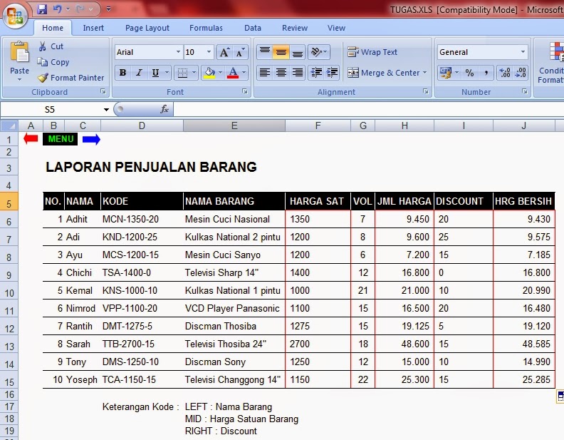
Task: Set Middle Align vertical alignment
Action: click(281, 52)
